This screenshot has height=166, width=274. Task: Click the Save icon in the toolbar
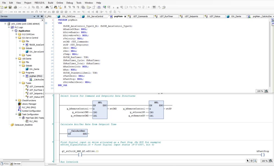pyautogui.click(x=10, y=7)
